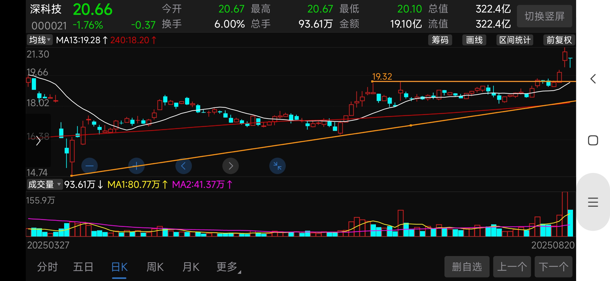Zoom out chart with minus icon
Image resolution: width=610 pixels, height=281 pixels.
89,166
